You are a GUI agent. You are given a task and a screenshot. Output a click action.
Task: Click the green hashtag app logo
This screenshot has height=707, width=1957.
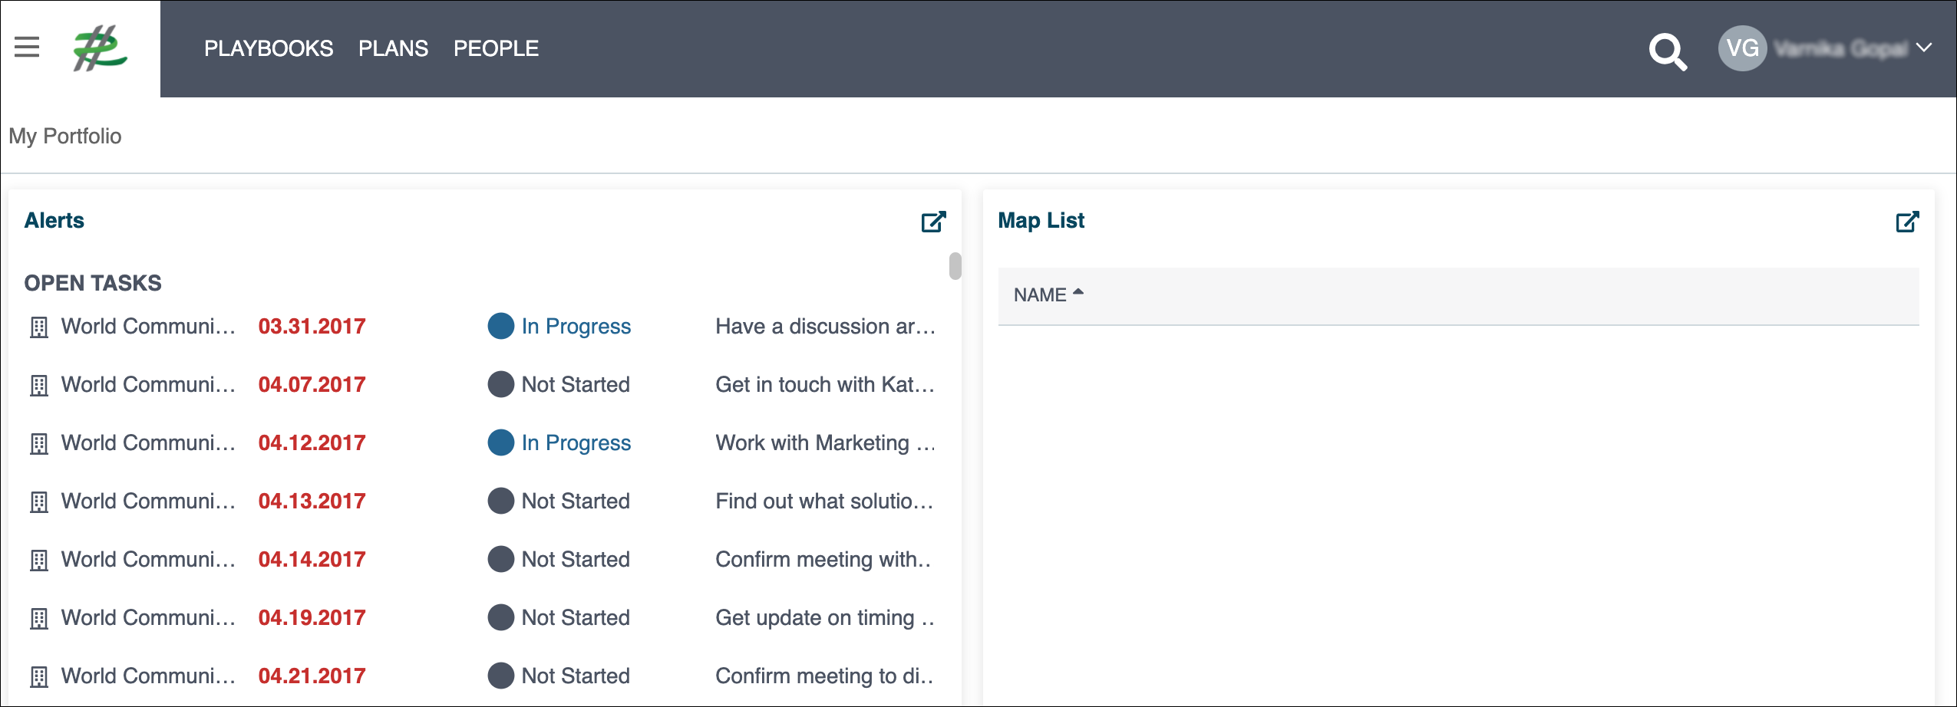[99, 48]
